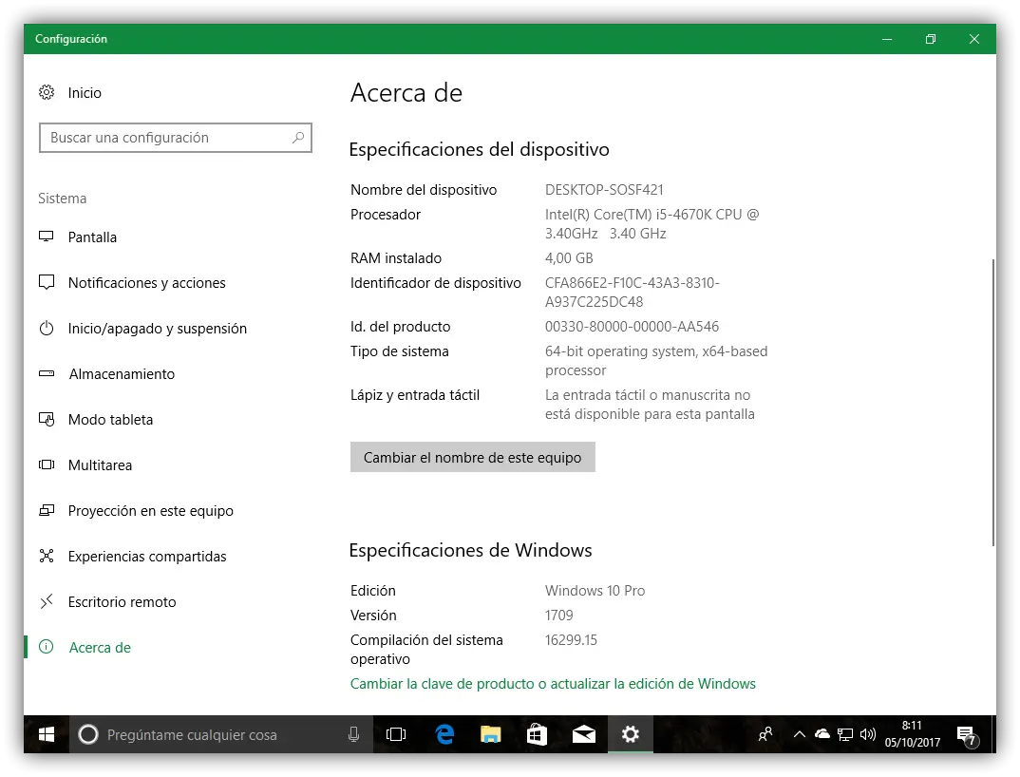Click the Settings window vertical scrollbar
The height and width of the screenshot is (777, 1020).
[x=992, y=402]
